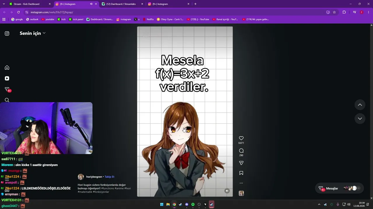373x209 pixels.
Task: Open the reel's three-dot more options
Action: (x=241, y=183)
